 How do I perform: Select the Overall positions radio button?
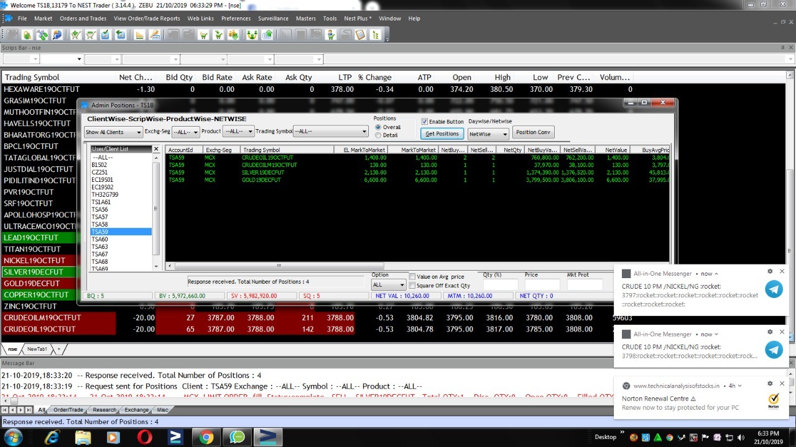pyautogui.click(x=378, y=127)
